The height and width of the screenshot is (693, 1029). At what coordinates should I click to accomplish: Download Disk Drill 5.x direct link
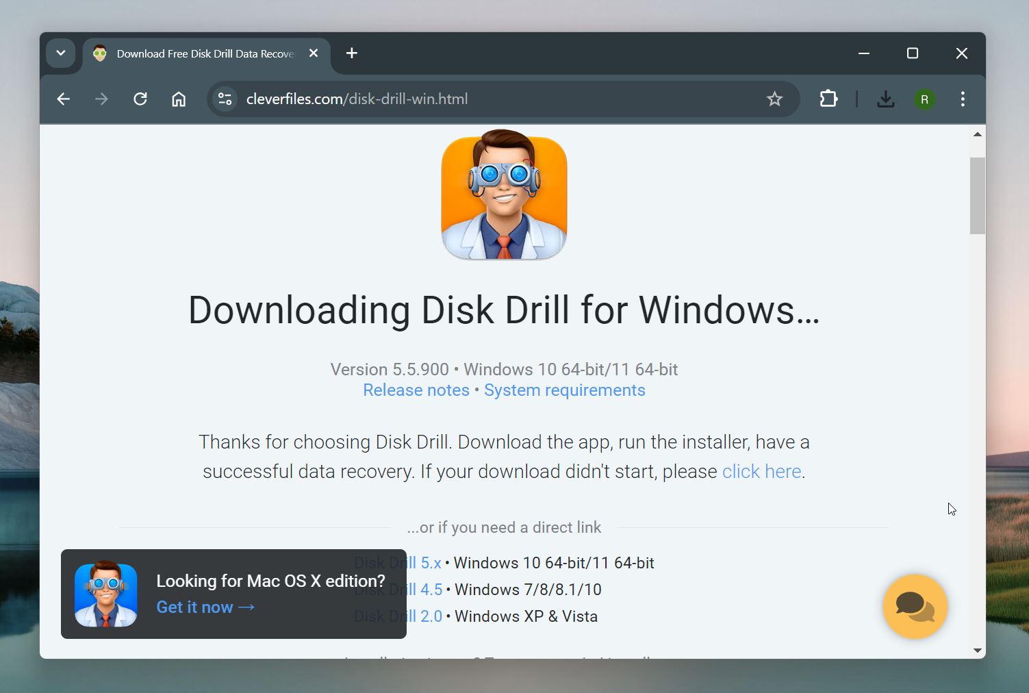(398, 563)
